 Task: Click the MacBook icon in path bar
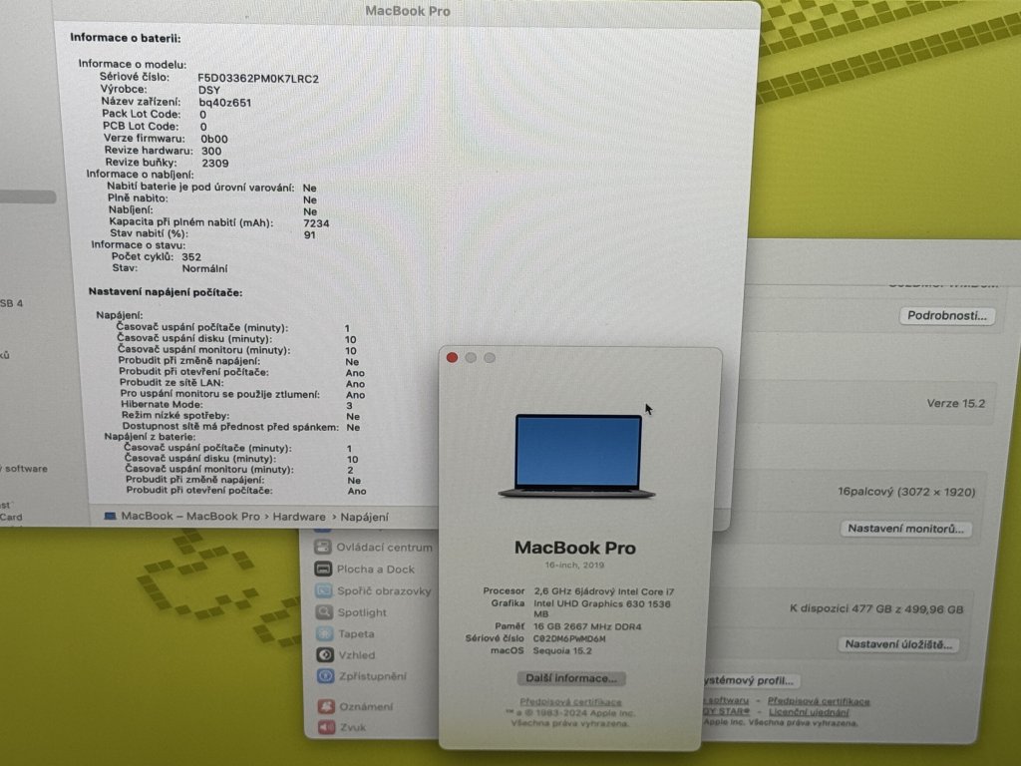tap(110, 516)
